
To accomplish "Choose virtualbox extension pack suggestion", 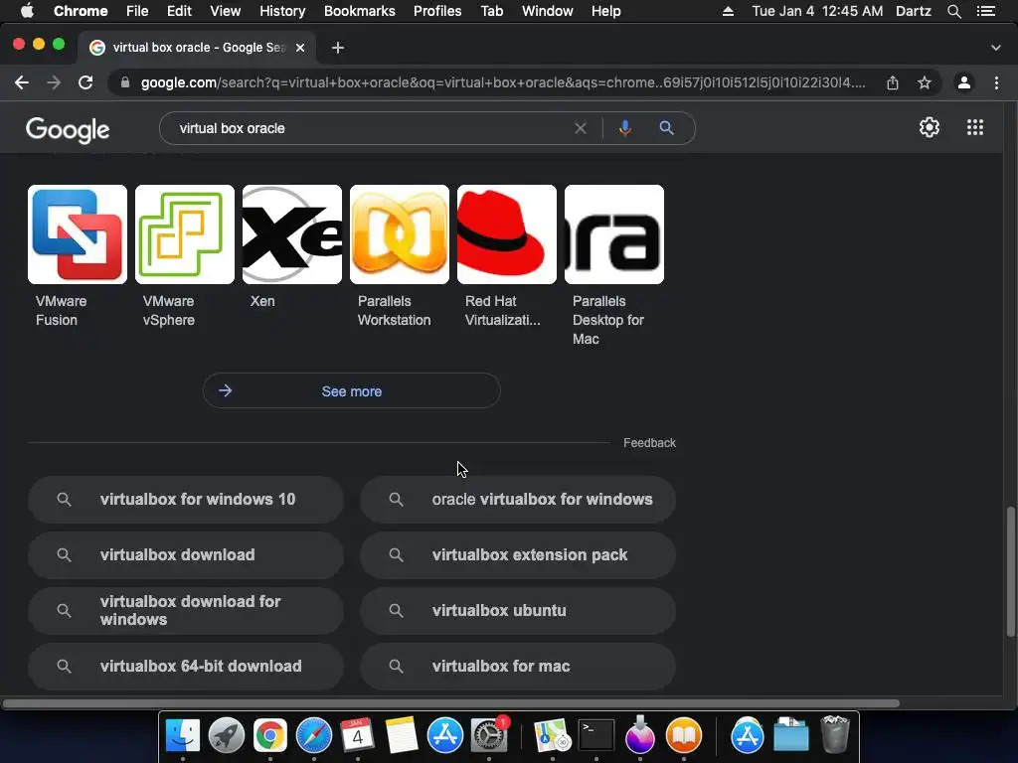I will click(517, 554).
